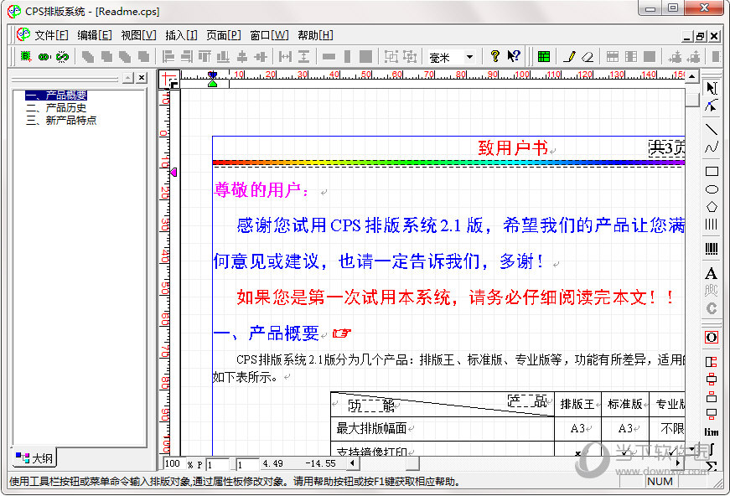Click the zoom percentage field showing 100
This screenshot has height=496, width=730.
click(x=173, y=463)
